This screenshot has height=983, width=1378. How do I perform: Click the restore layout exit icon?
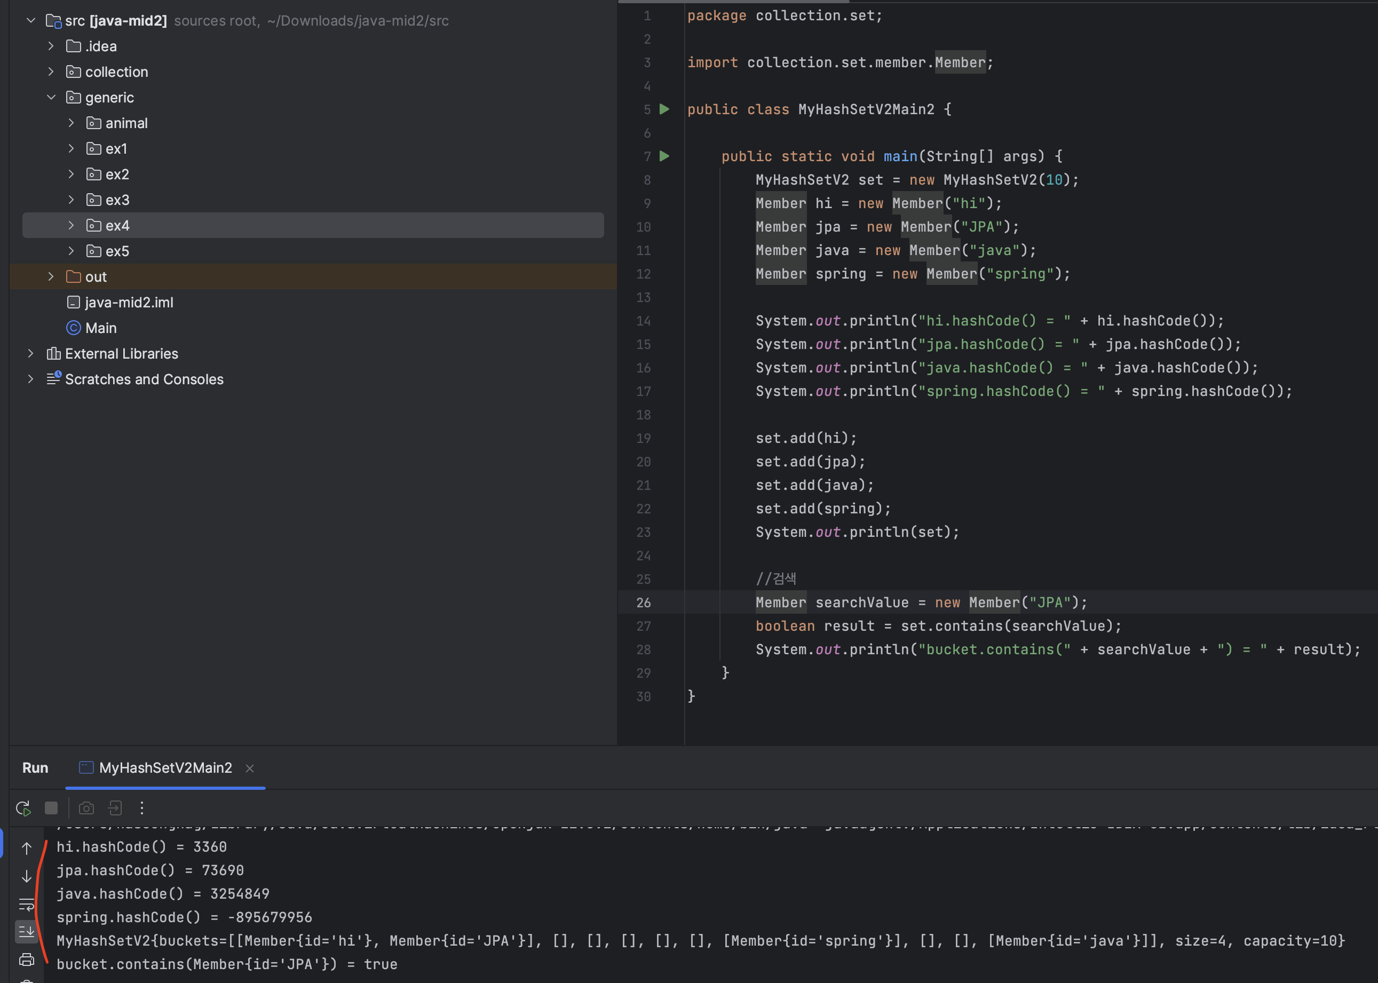(x=115, y=808)
